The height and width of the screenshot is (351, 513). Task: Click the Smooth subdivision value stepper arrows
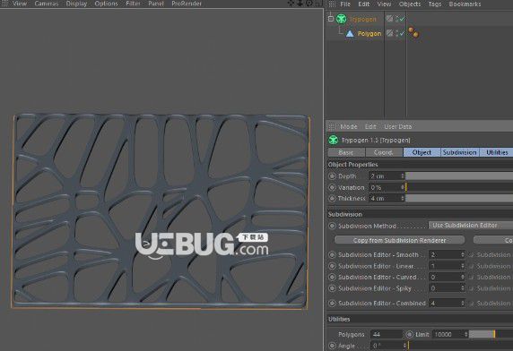(463, 254)
